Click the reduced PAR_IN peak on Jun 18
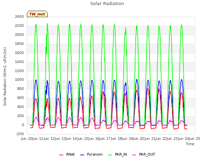Viewport: 215px width, 161px height. (125, 31)
